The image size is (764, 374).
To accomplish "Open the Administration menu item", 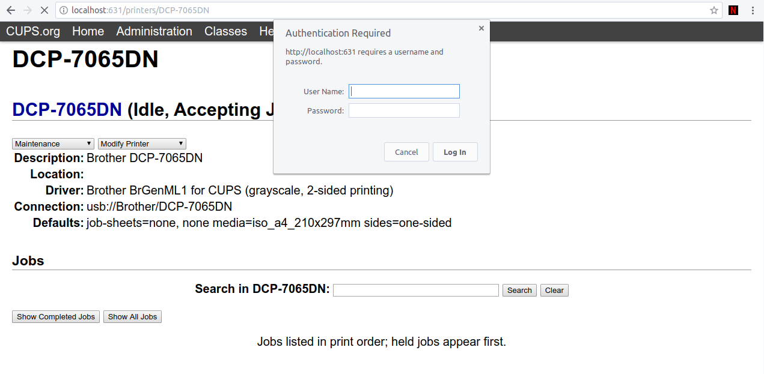I will point(154,31).
